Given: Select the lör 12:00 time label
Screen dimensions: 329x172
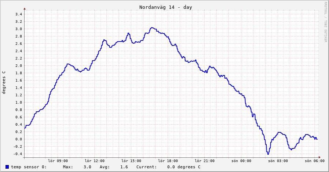Looking at the screenshot, I should [x=95, y=161].
